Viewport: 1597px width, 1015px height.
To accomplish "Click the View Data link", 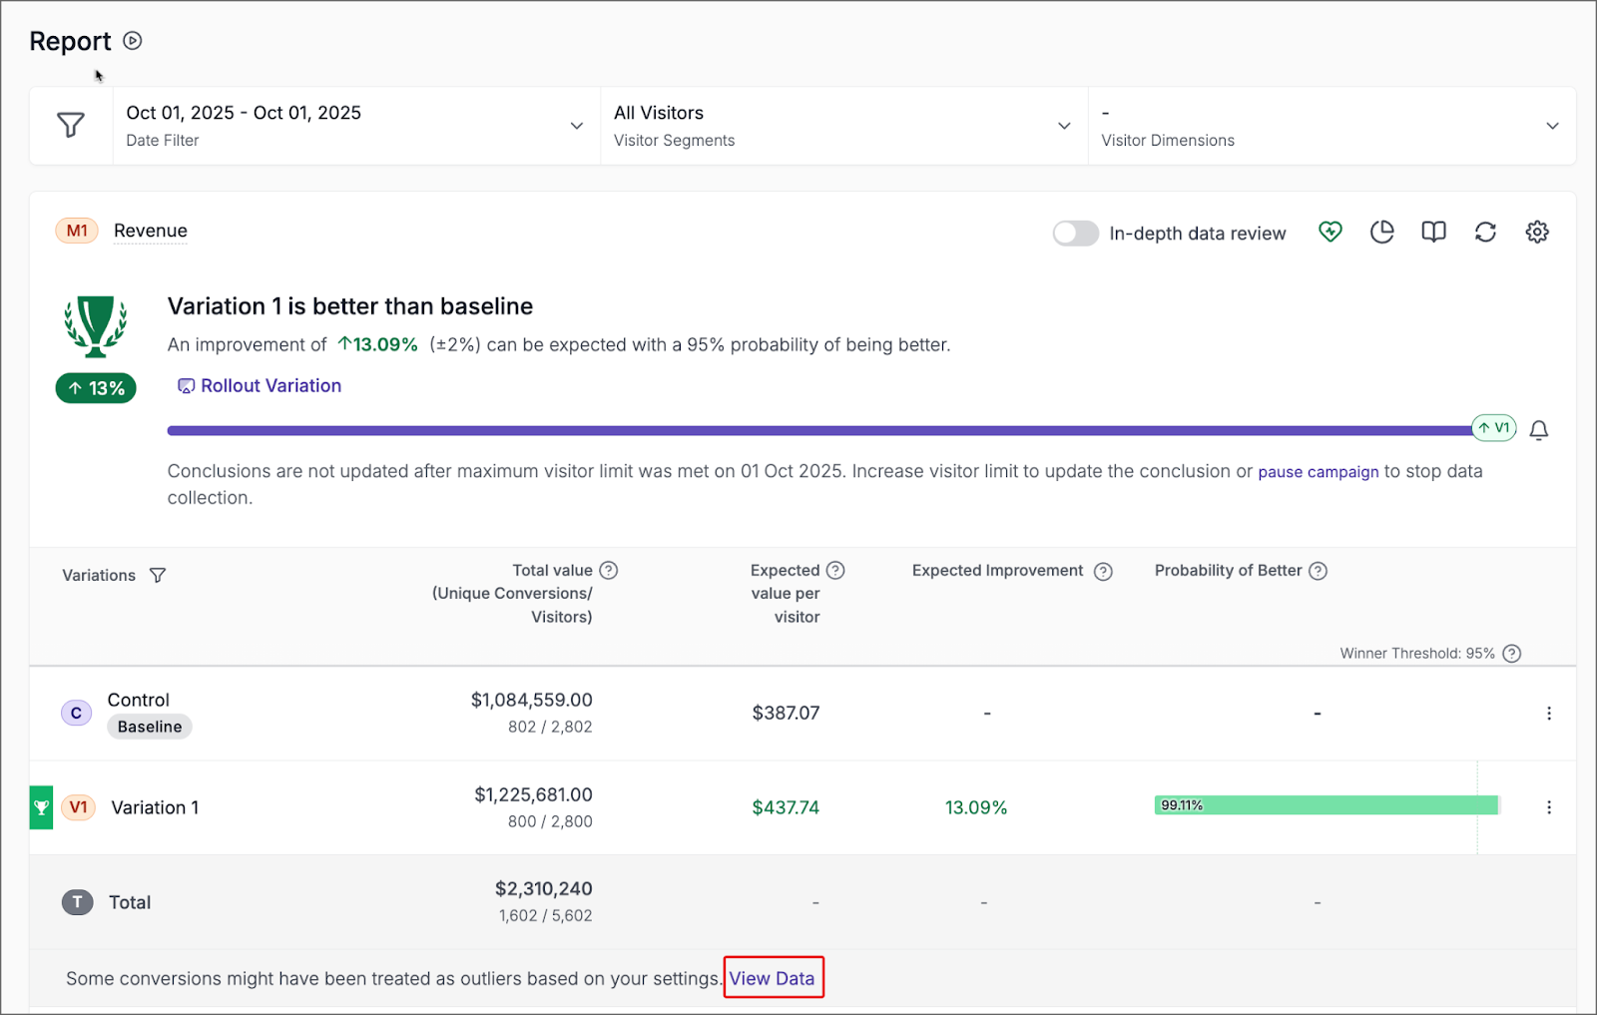I will click(x=772, y=979).
